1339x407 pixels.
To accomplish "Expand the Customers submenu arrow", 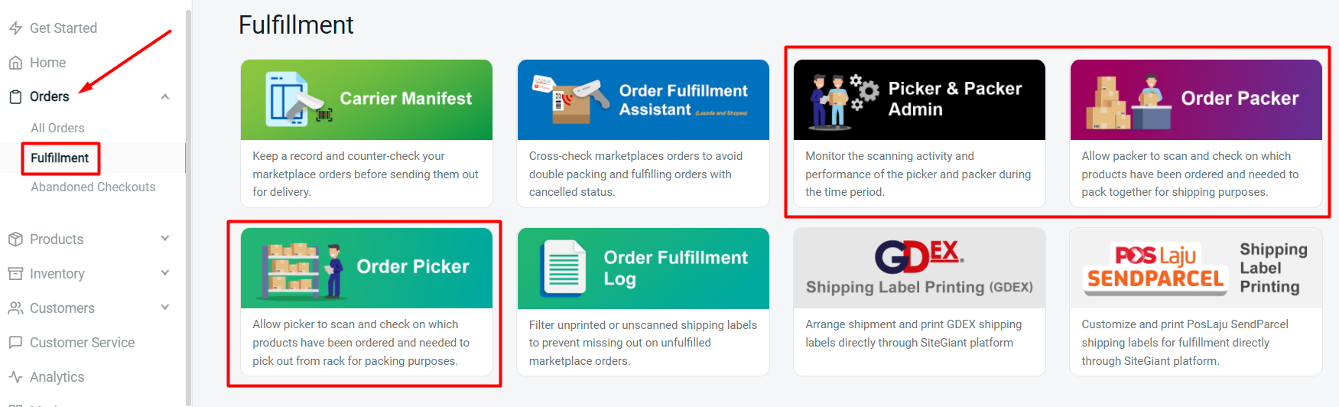I will pyautogui.click(x=165, y=308).
